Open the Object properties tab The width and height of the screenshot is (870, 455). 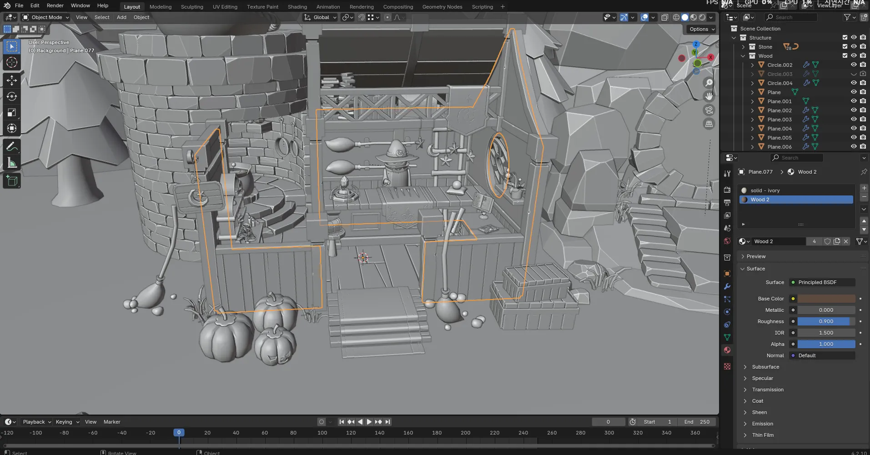point(727,274)
